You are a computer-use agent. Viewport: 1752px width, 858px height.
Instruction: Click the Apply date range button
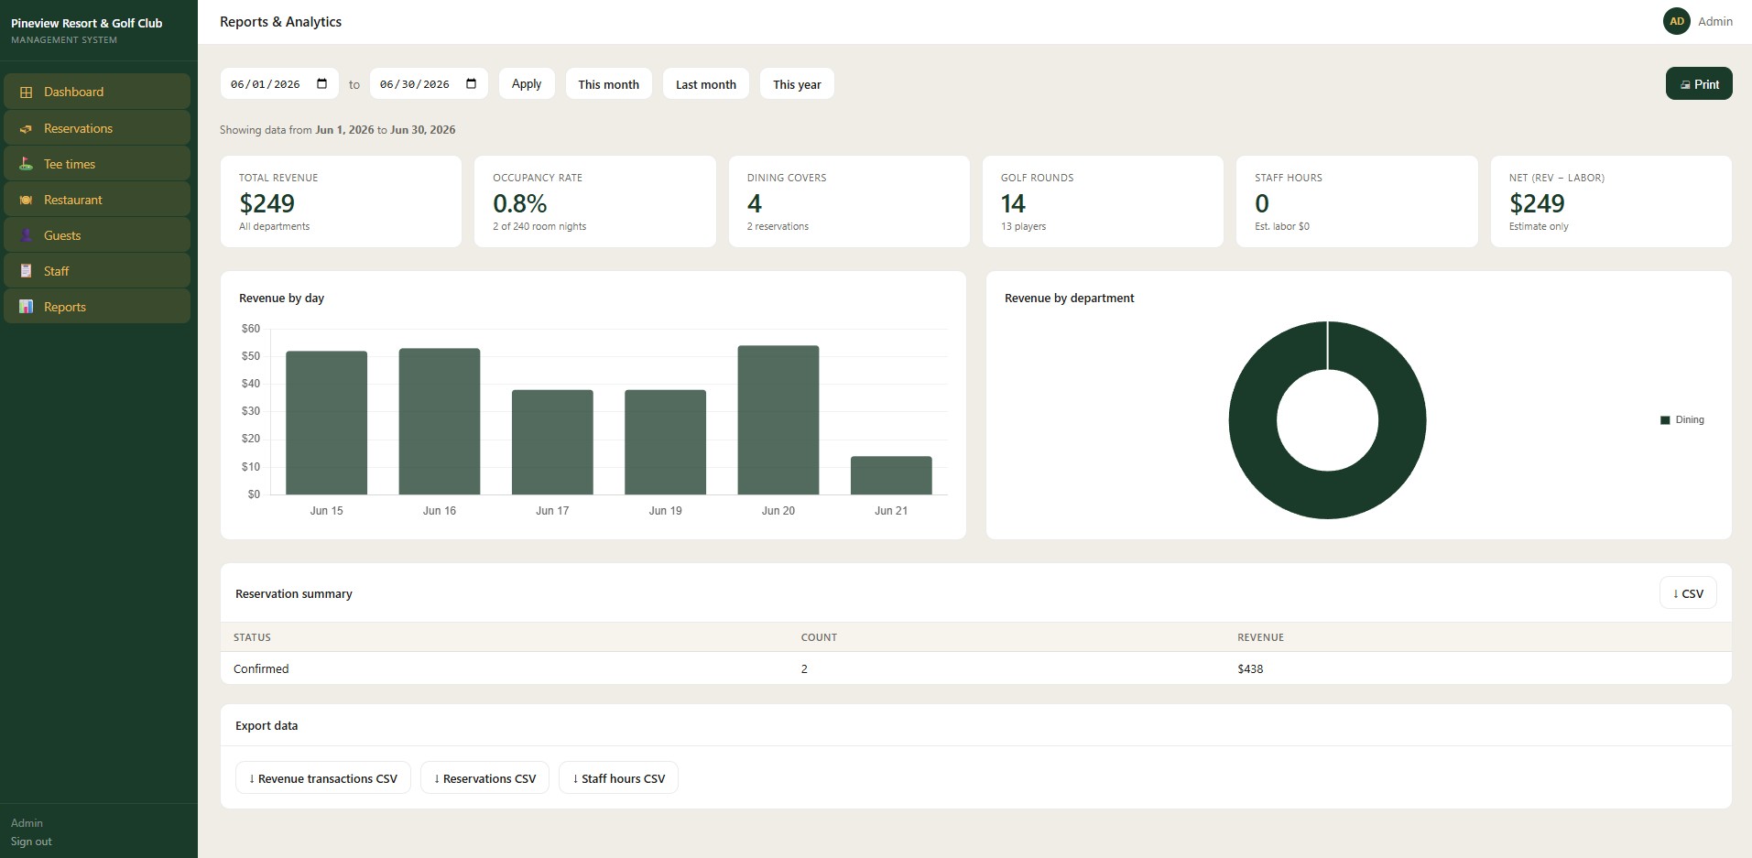[x=527, y=83]
